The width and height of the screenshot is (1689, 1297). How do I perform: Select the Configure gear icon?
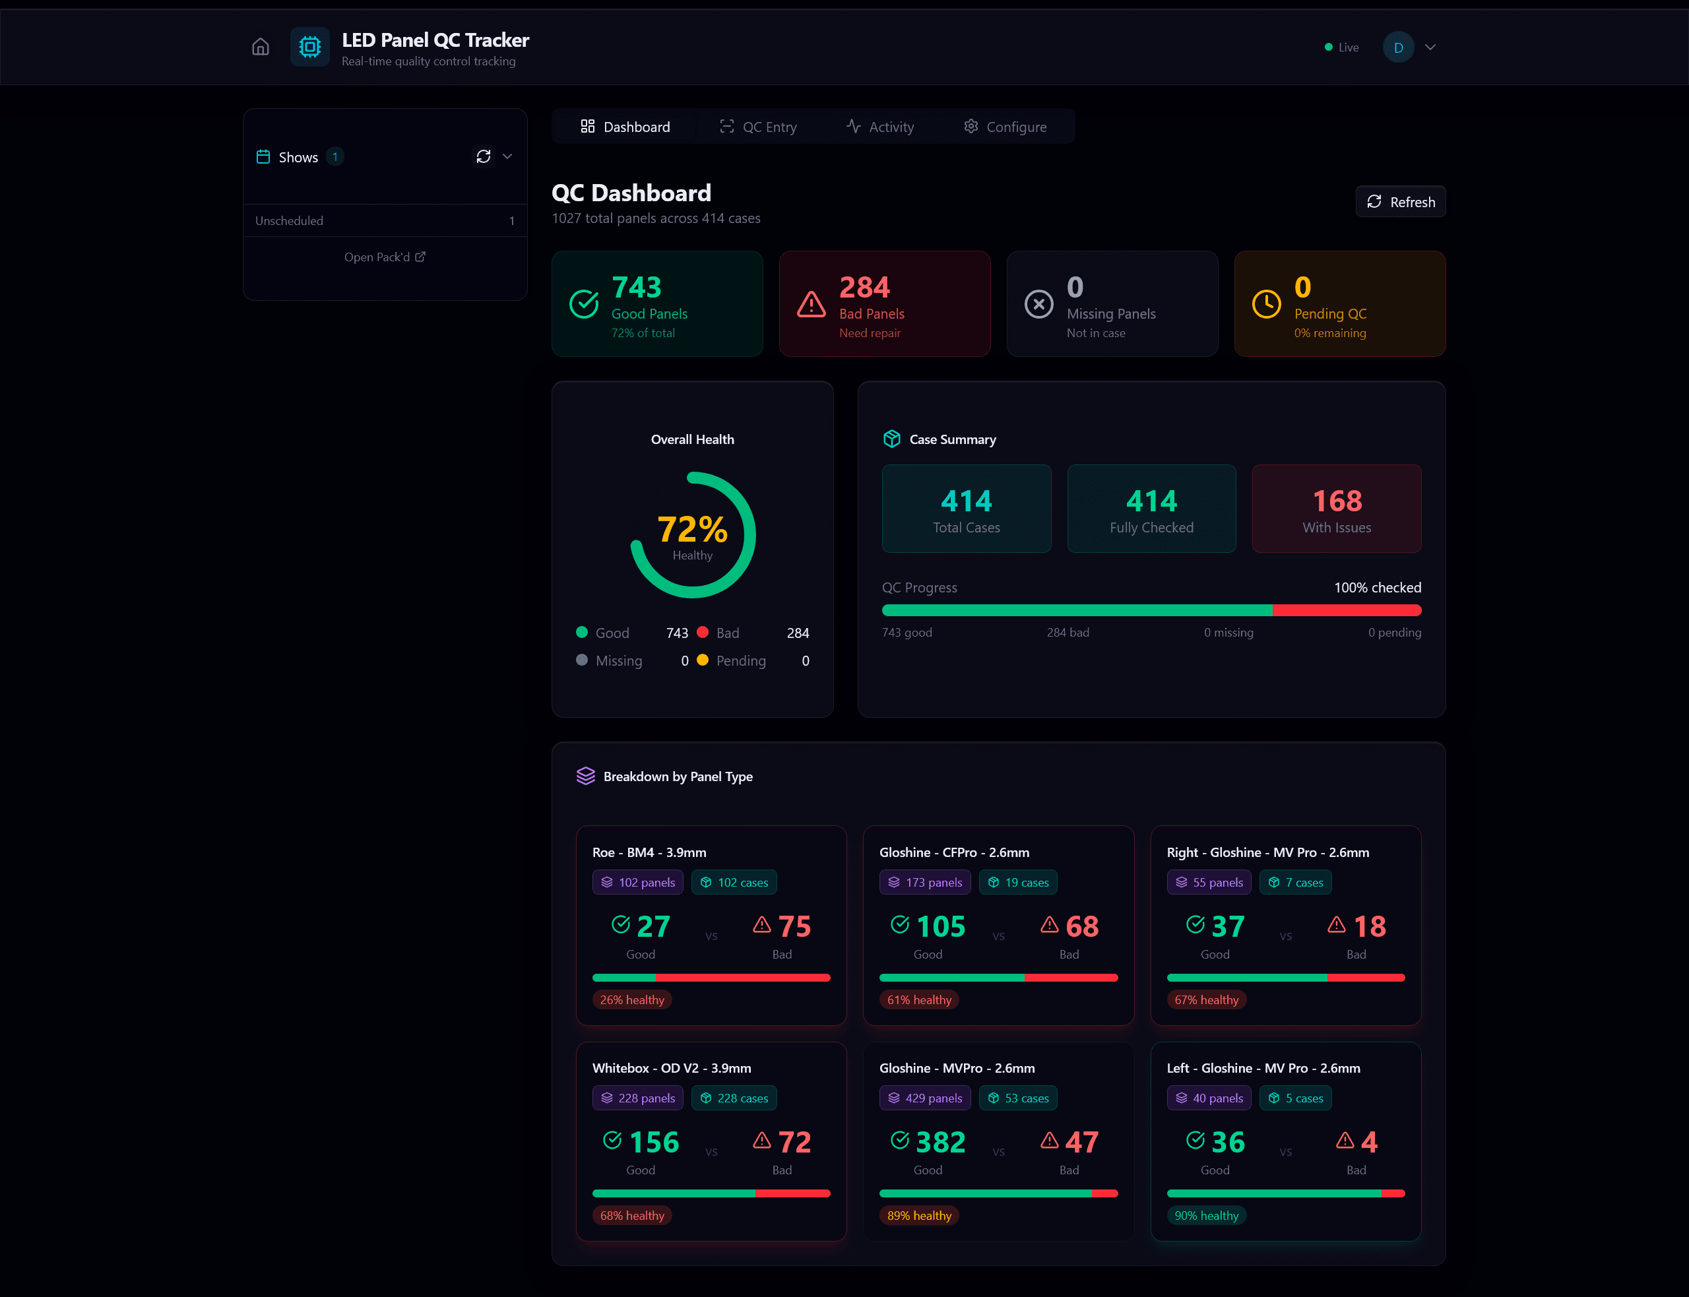point(971,126)
